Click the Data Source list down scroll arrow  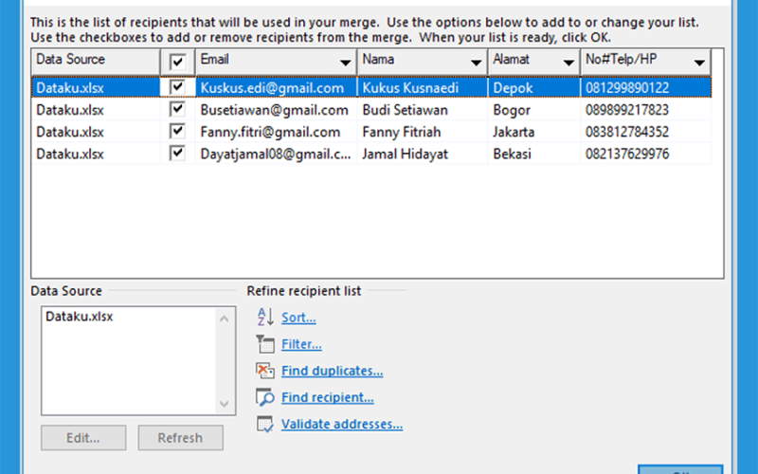[224, 404]
